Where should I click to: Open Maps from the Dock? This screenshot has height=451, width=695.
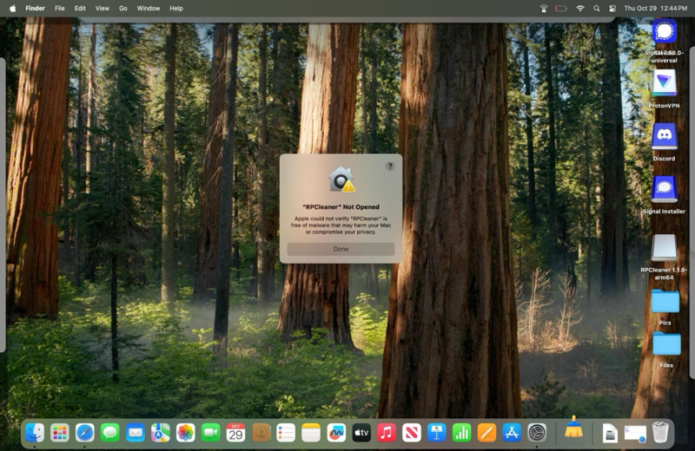coord(161,433)
